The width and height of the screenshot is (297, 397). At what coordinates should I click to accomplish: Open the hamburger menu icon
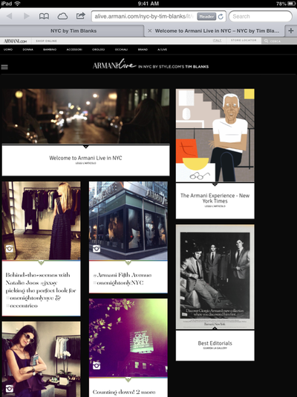[x=4, y=67]
